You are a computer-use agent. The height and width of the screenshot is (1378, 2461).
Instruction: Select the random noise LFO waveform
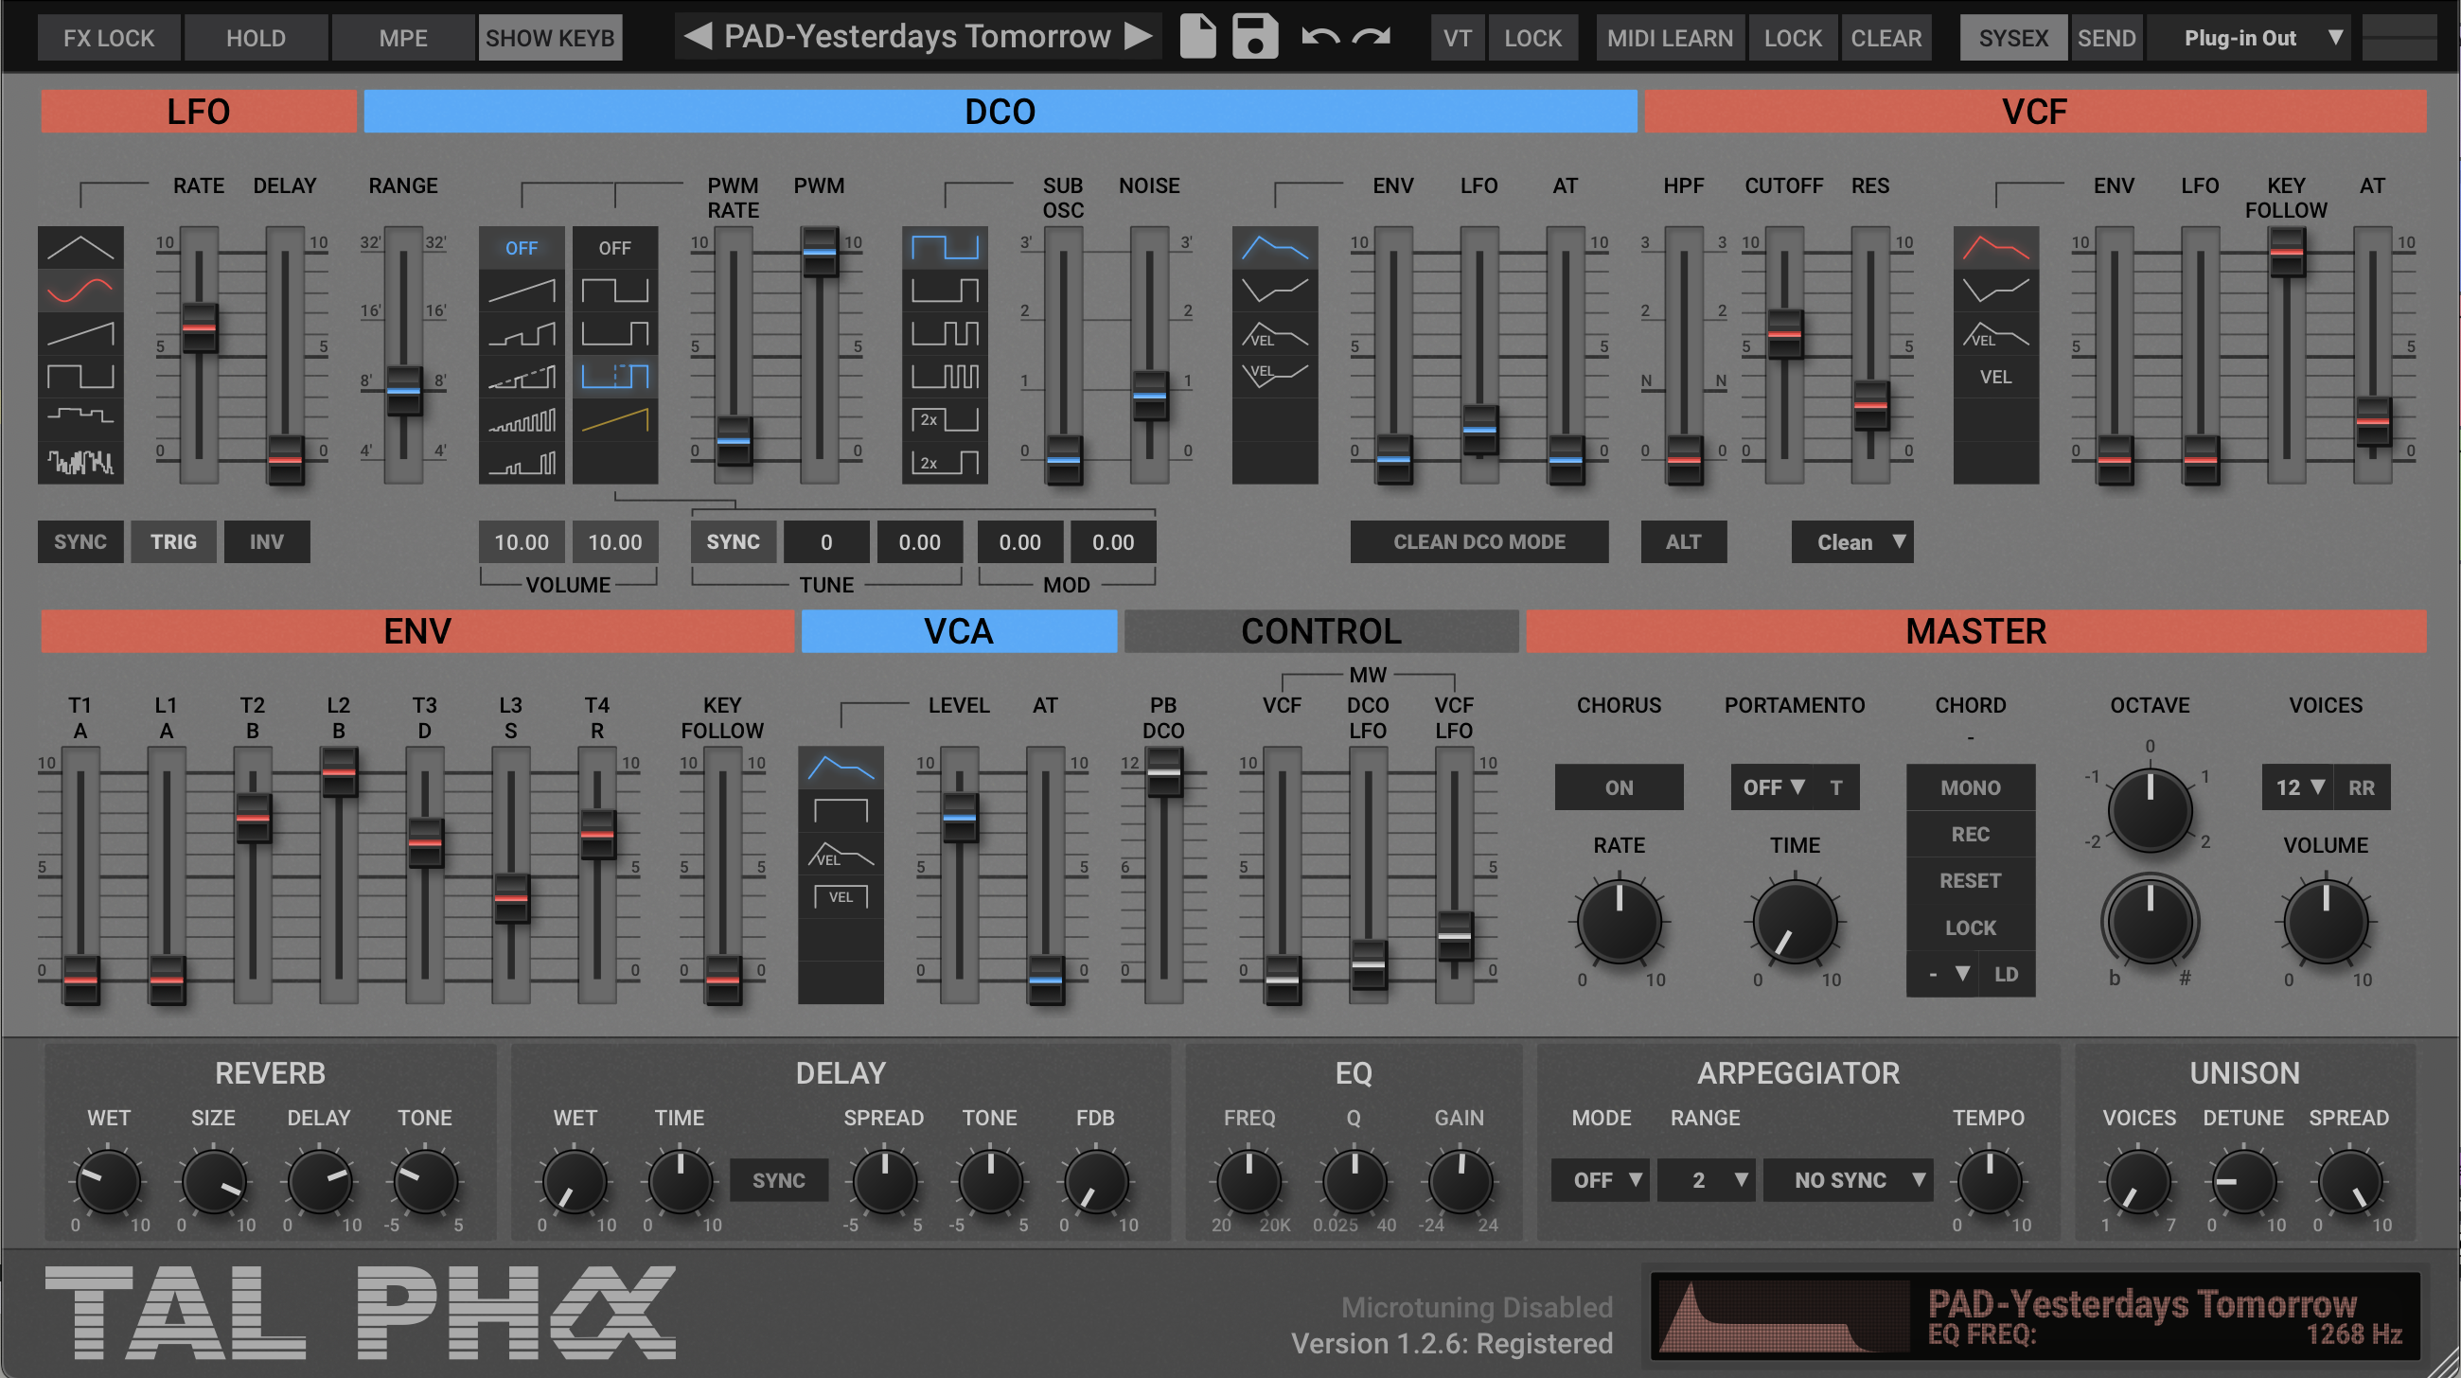point(80,462)
